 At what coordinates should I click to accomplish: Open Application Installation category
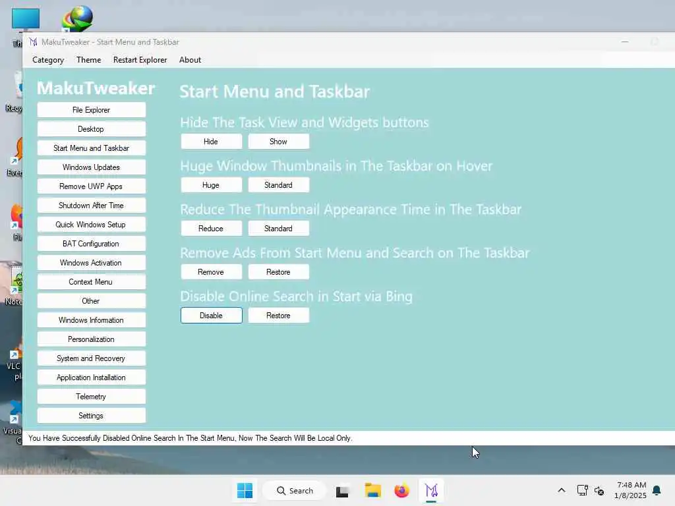click(x=91, y=378)
